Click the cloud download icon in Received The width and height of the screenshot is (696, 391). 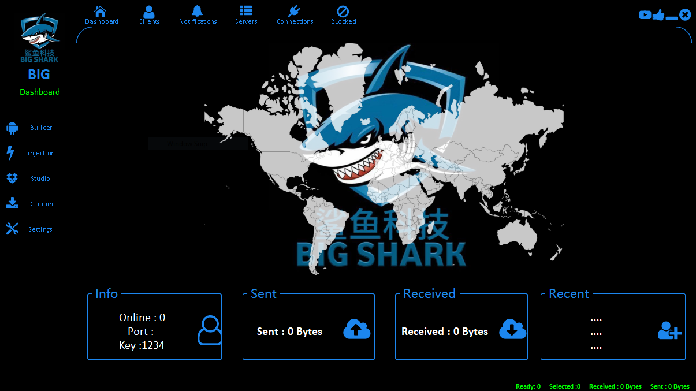tap(512, 329)
